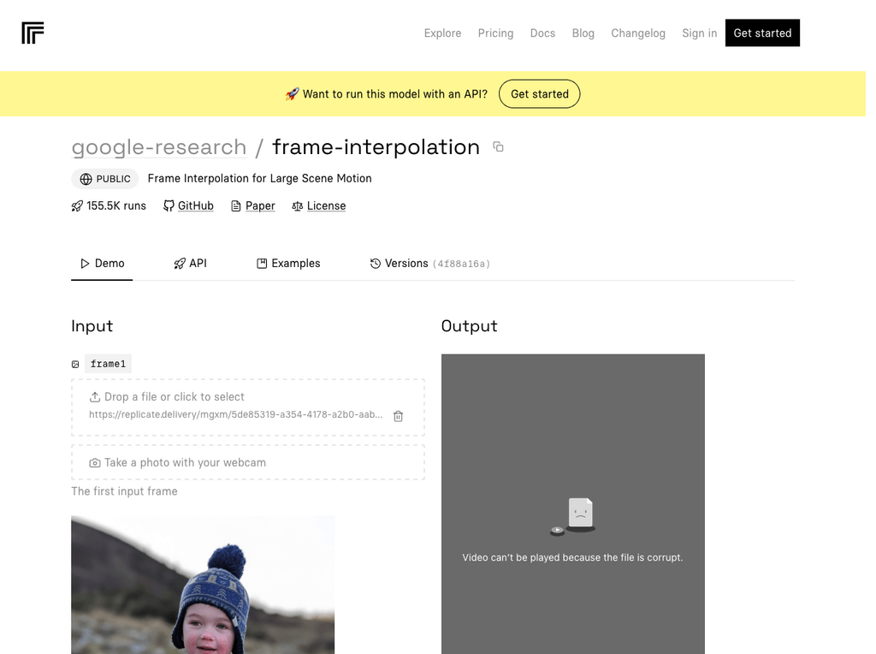876x654 pixels.
Task: Click the rocket emoji in the banner
Action: (x=293, y=94)
